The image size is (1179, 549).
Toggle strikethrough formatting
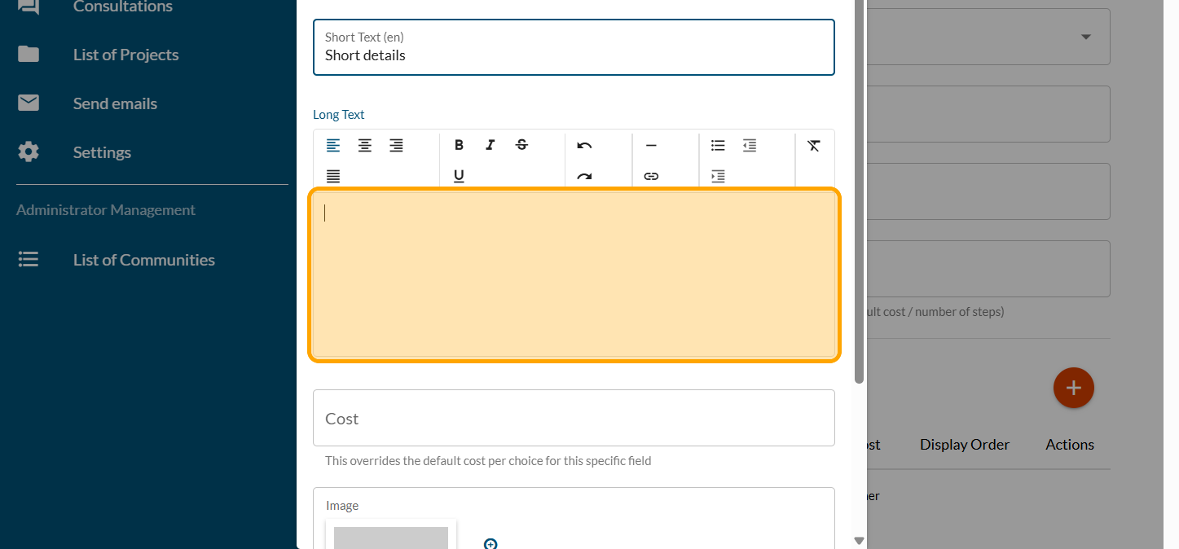[x=521, y=145]
